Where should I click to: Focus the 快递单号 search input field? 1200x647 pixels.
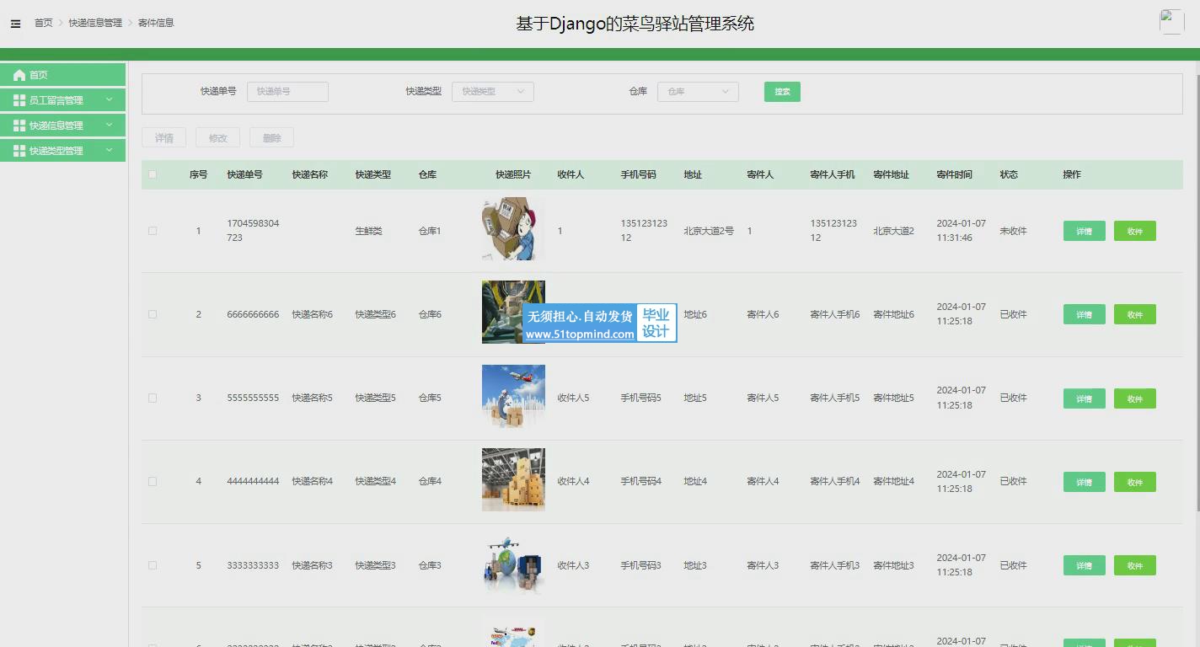pos(287,92)
